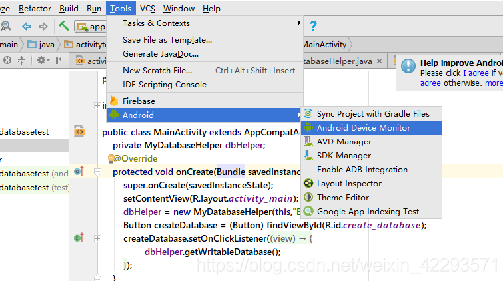Click the lambda implements gutter icon
This screenshot has height=281, width=503.
click(79, 238)
